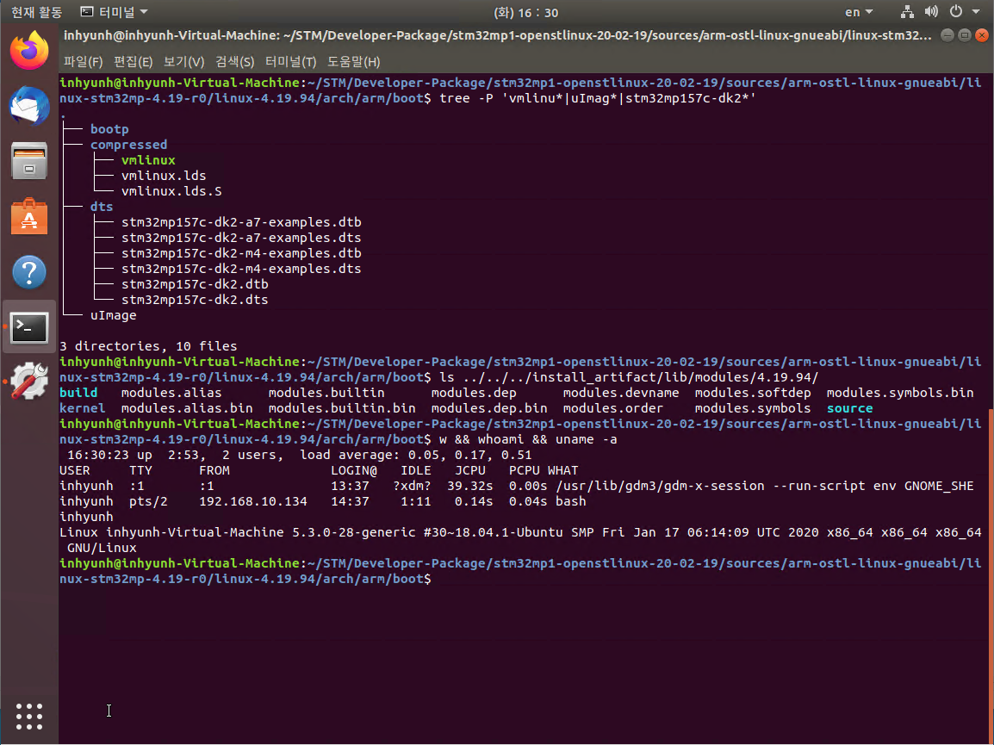Show applications grid button
This screenshot has width=994, height=745.
coord(29,717)
